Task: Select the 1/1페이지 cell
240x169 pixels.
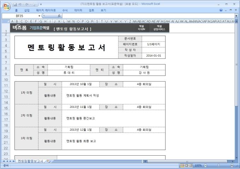Action: tap(154, 44)
